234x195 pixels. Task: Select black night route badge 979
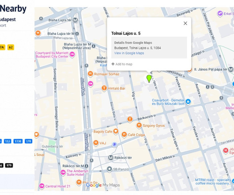pos(9,165)
